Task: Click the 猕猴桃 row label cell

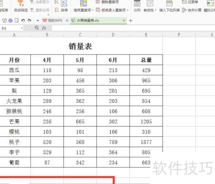Action: pos(15,111)
